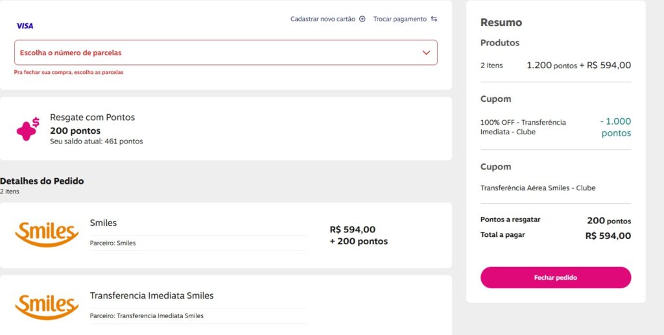Screen dimensions: 664x335
Task: Click the 100% OFF Transferência Imediata coupon
Action: [523, 127]
